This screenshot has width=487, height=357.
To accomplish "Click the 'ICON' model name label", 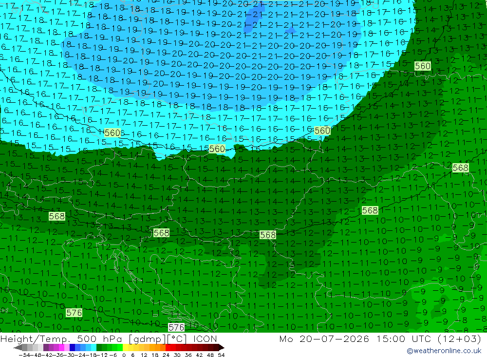I will (x=205, y=338).
